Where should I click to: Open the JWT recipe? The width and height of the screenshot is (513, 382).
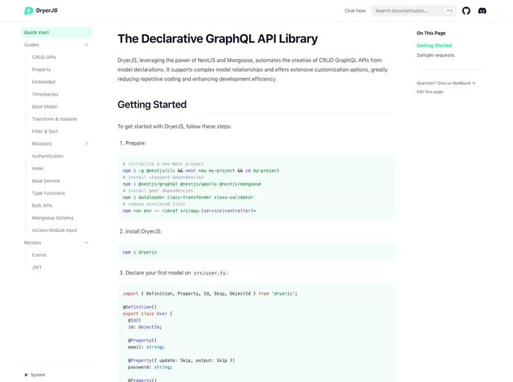[37, 267]
